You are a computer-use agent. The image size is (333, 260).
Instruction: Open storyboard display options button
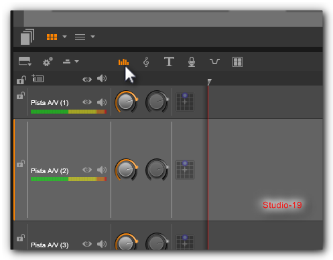[x=25, y=61]
